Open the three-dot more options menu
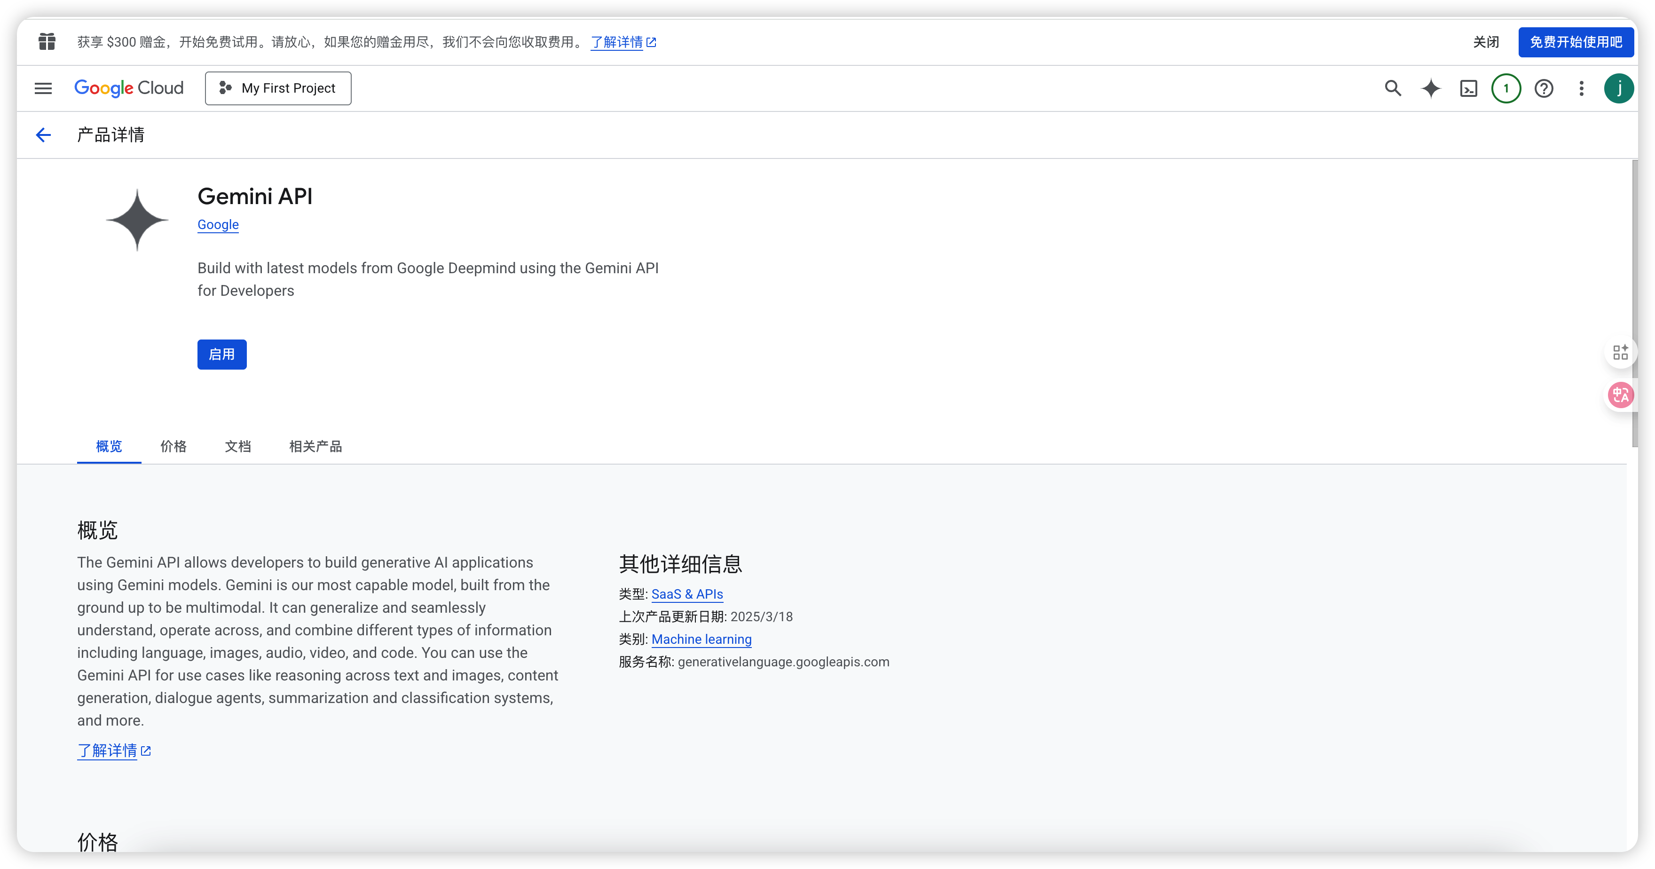Viewport: 1655px width, 869px height. pyautogui.click(x=1581, y=88)
